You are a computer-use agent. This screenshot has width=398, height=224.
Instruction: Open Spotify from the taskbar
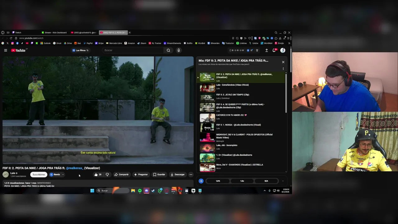tap(140, 191)
